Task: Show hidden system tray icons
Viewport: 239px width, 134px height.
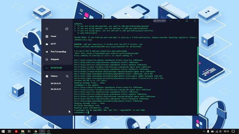Action: coord(204,131)
